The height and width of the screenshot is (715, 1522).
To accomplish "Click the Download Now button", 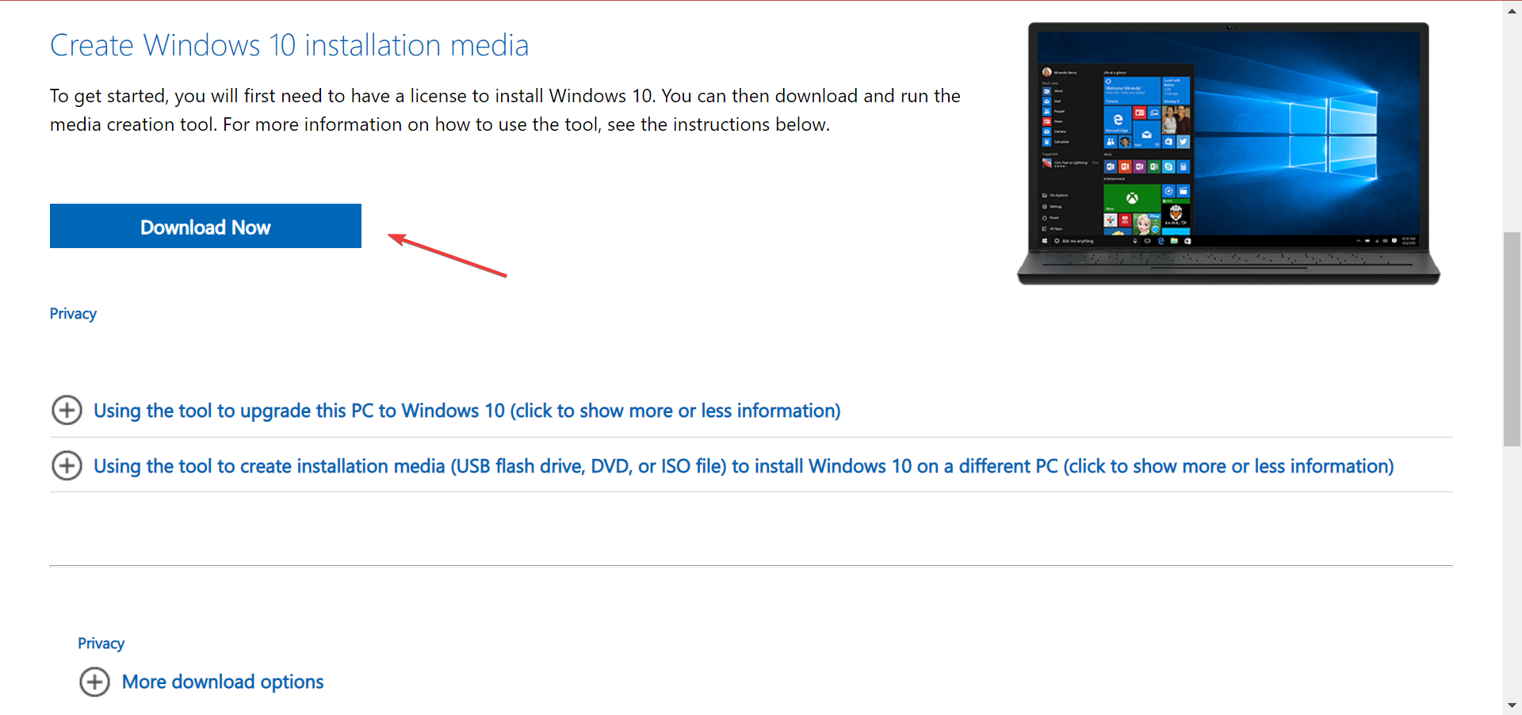I will (205, 226).
